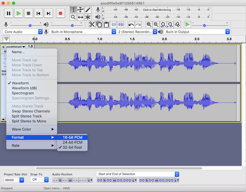Screen dimensions: 246x192
Task: Click the timeline pinned play head button
Action: [x=6, y=39]
